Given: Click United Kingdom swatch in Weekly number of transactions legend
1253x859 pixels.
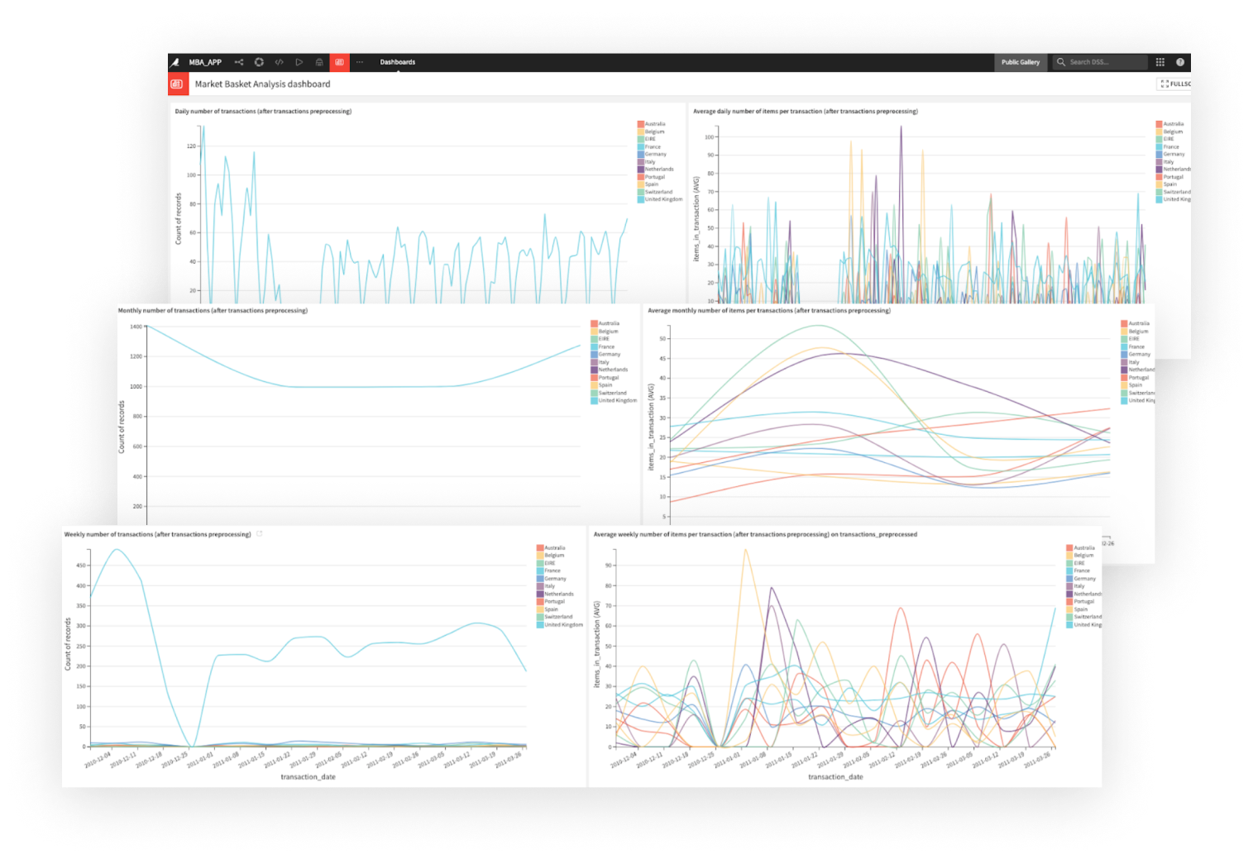Looking at the screenshot, I should click(x=540, y=624).
